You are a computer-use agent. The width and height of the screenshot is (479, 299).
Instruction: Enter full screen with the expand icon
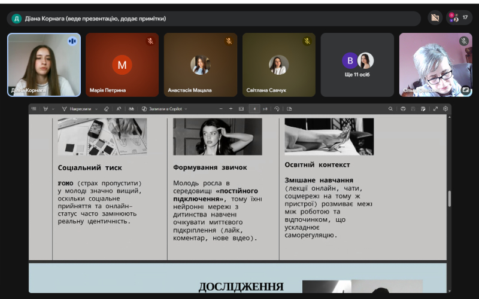pos(435,109)
